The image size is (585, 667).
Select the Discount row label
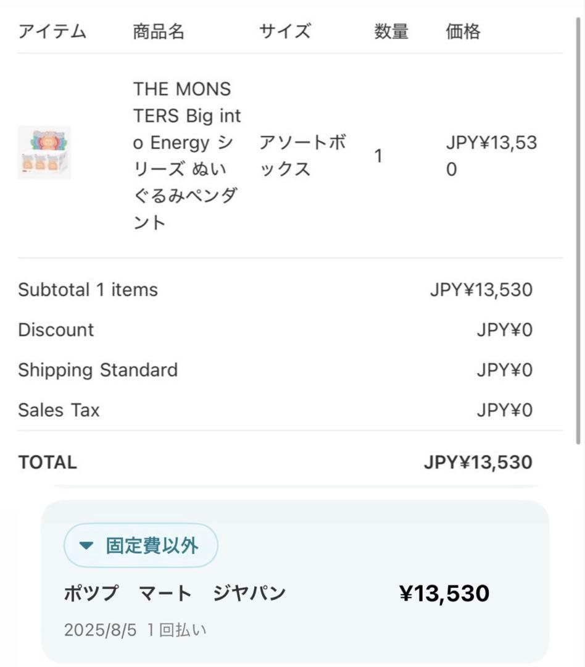point(56,330)
